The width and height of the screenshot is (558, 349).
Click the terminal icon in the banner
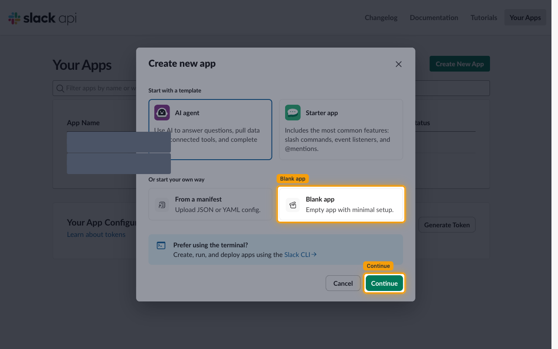tap(161, 246)
